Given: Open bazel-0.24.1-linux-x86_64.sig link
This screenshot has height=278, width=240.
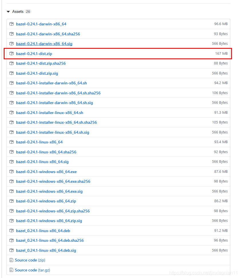Looking at the screenshot, I should click(x=42, y=162).
